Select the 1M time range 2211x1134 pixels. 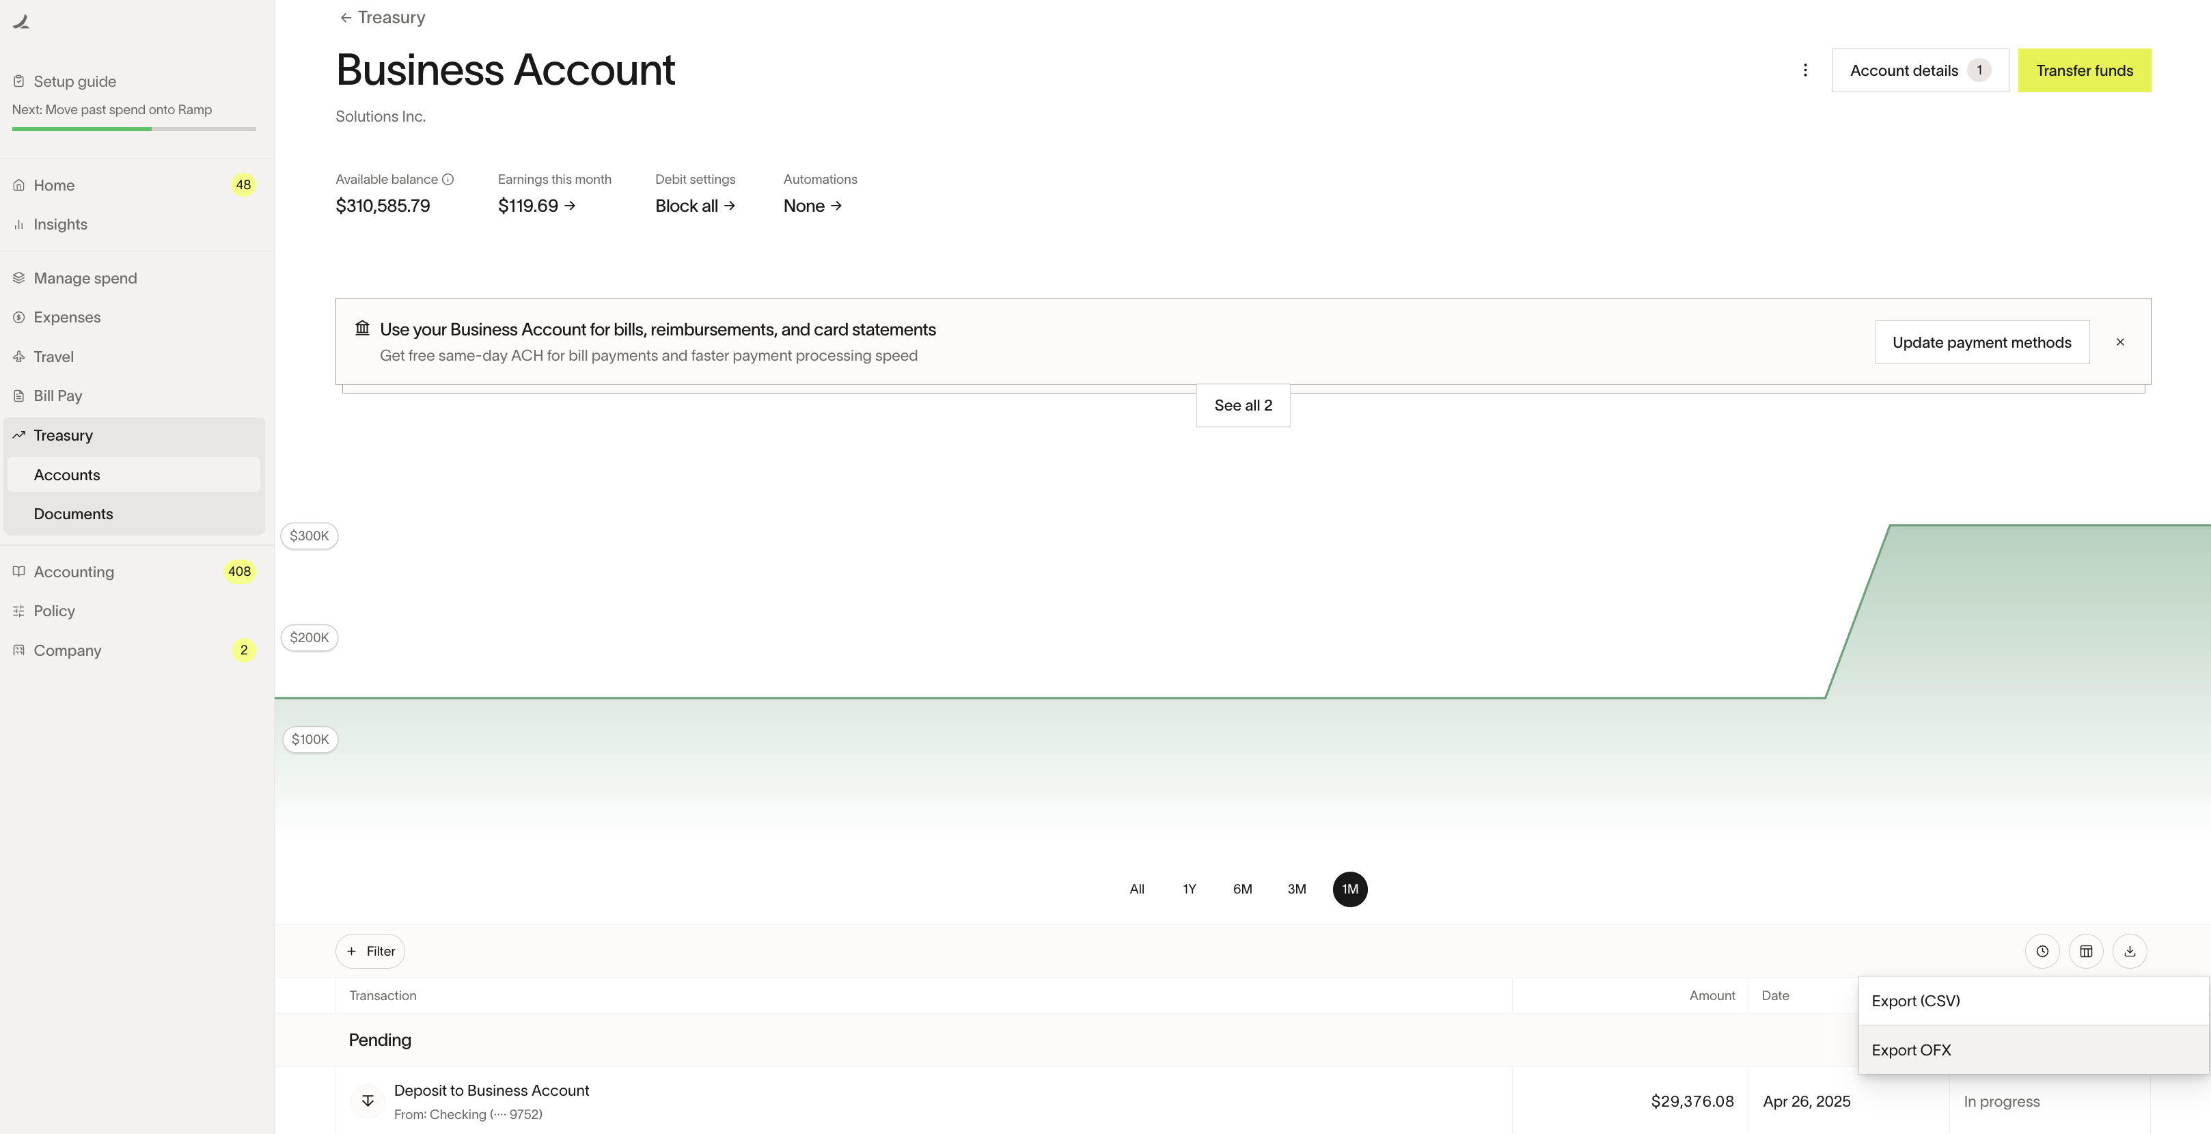pos(1350,889)
